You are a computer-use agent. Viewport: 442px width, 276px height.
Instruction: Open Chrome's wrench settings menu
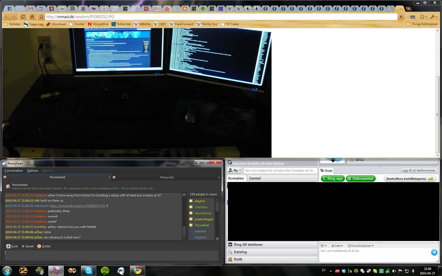pos(433,17)
